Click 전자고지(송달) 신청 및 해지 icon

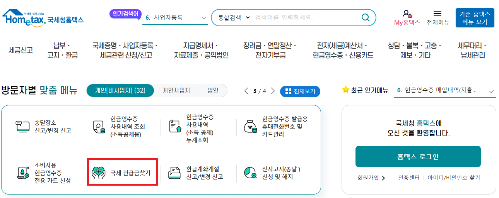pos(251,173)
